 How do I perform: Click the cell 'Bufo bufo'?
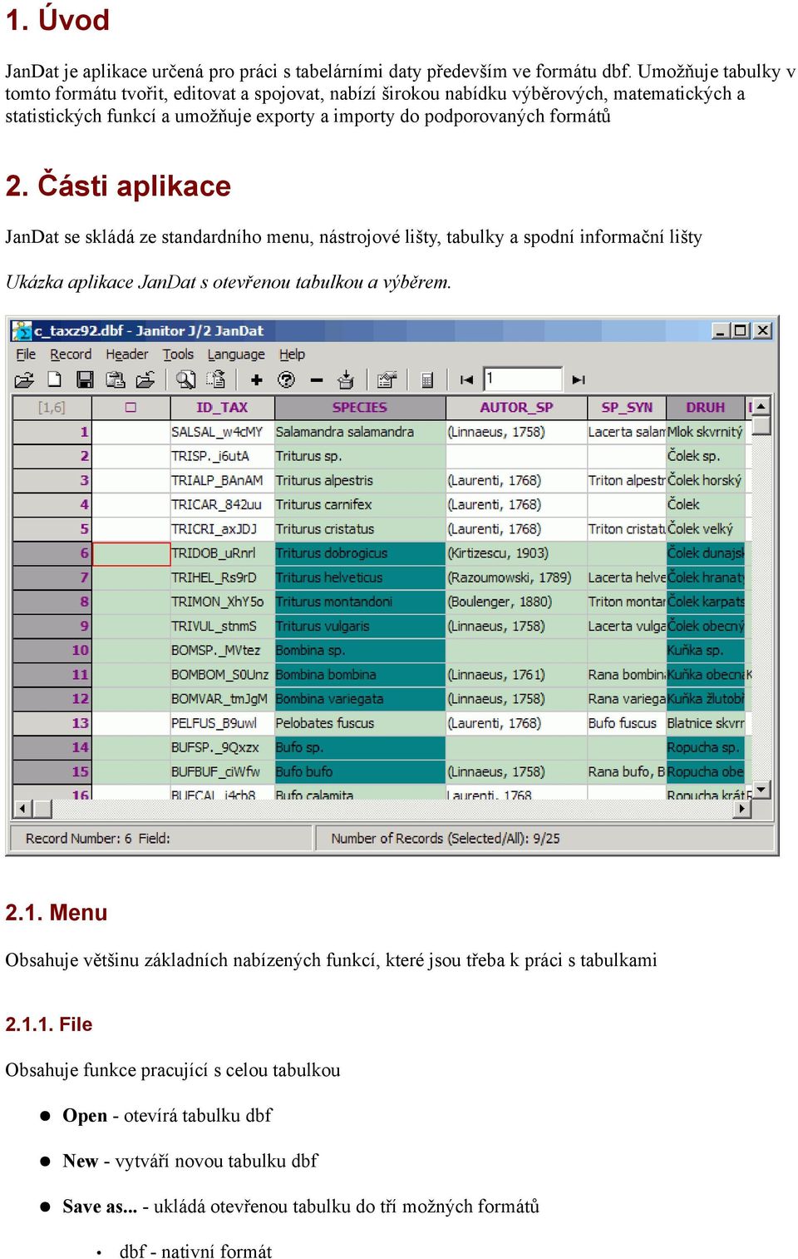click(360, 771)
